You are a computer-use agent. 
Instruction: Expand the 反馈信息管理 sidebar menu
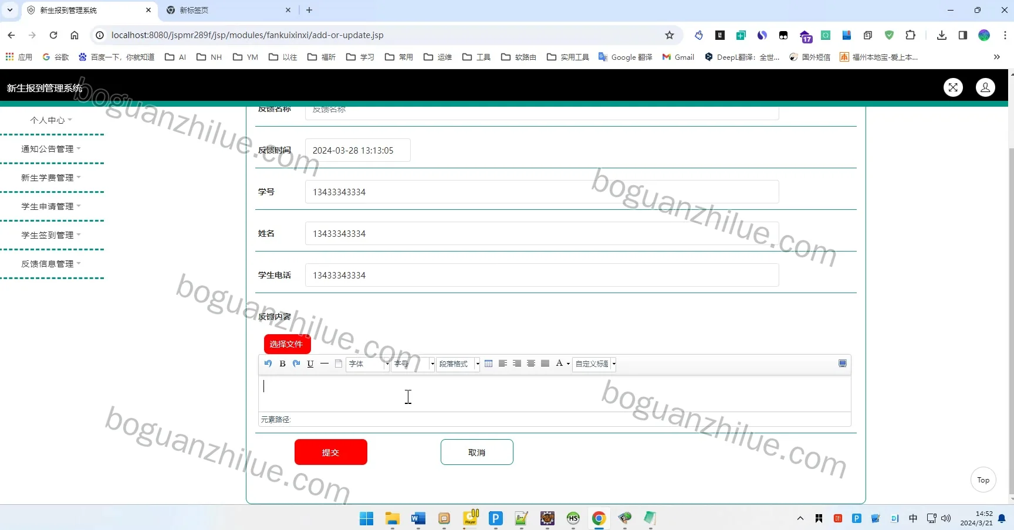[51, 264]
